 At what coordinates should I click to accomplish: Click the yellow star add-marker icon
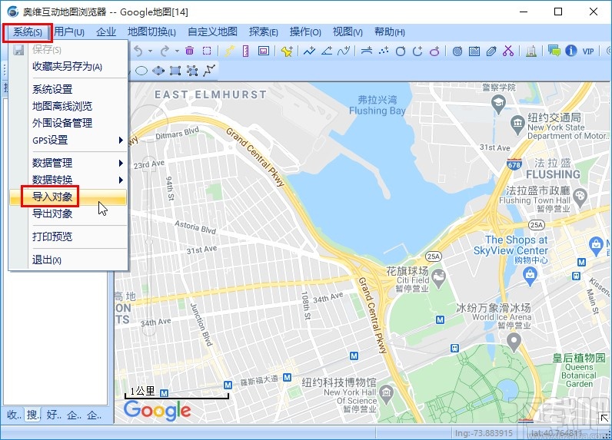[x=287, y=51]
